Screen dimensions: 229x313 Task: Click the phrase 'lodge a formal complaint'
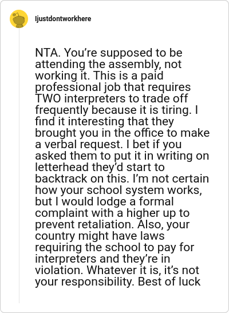click(x=104, y=208)
